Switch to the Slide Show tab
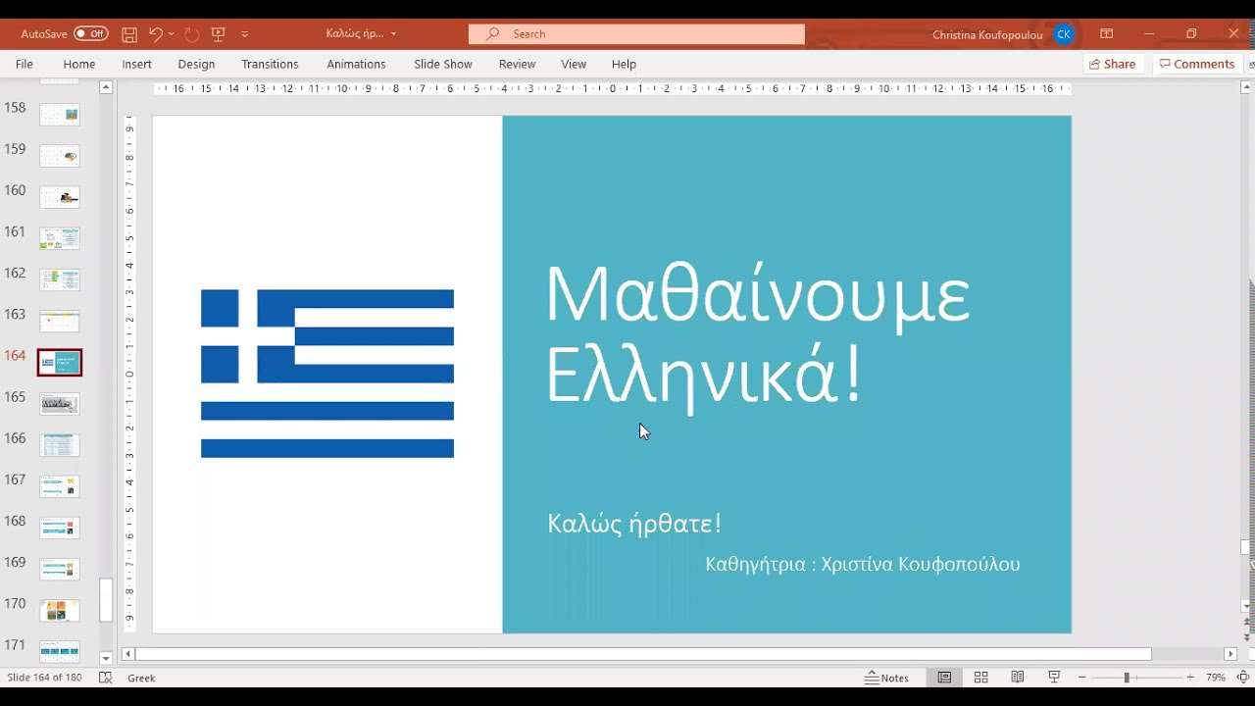Viewport: 1255px width, 706px height. 443,64
